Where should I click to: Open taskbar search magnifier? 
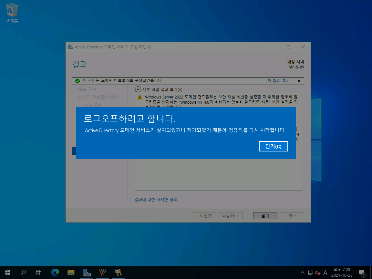[x=23, y=273]
